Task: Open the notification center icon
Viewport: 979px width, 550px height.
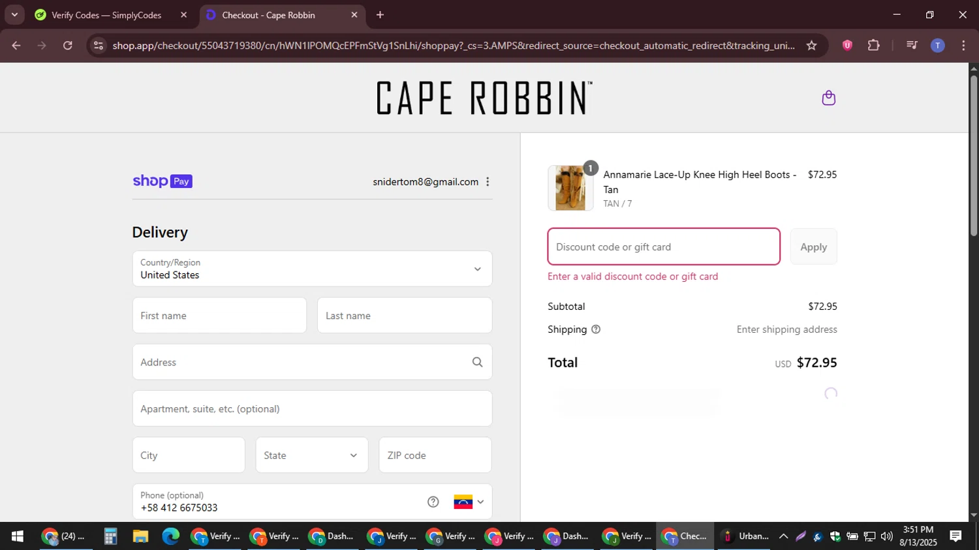Action: (x=956, y=536)
